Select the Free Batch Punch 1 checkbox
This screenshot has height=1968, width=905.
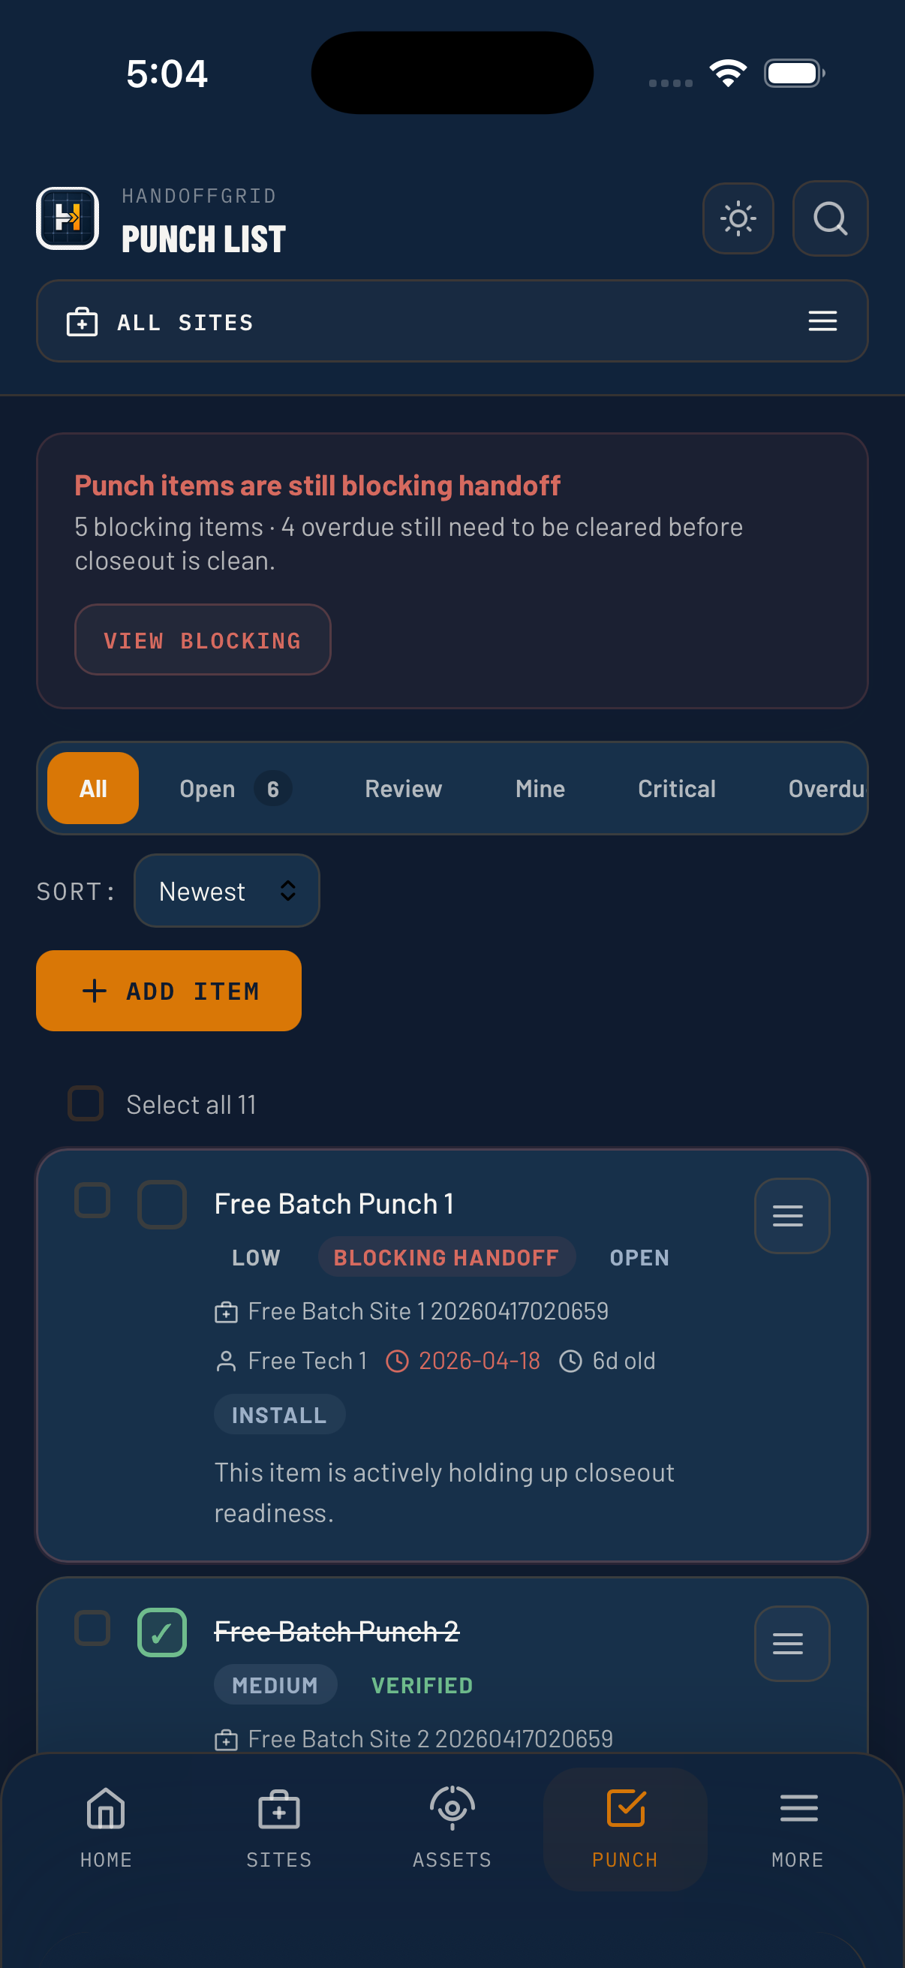[x=92, y=1202]
